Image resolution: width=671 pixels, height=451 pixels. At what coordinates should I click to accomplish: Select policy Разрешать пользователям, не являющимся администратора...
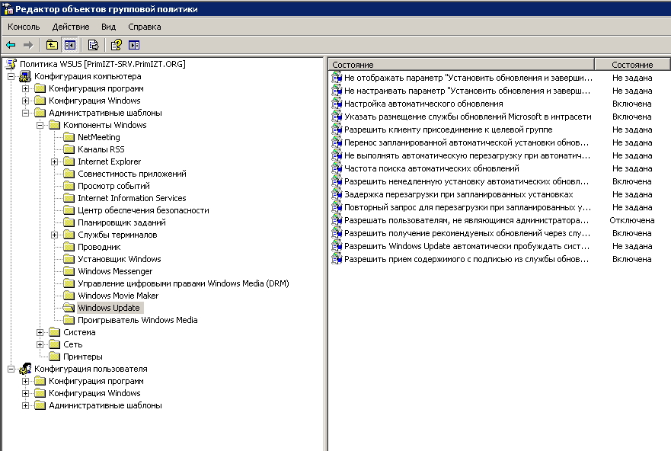click(x=466, y=220)
